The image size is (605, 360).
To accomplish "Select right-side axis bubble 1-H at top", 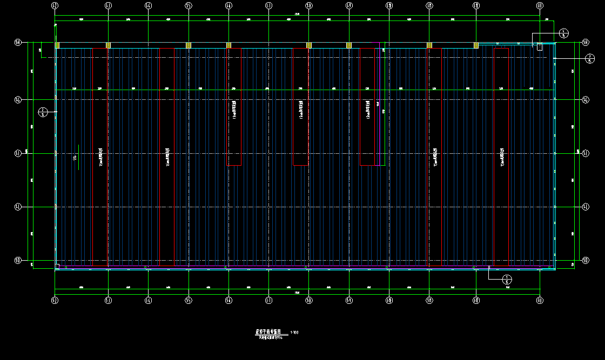I will click(x=586, y=43).
